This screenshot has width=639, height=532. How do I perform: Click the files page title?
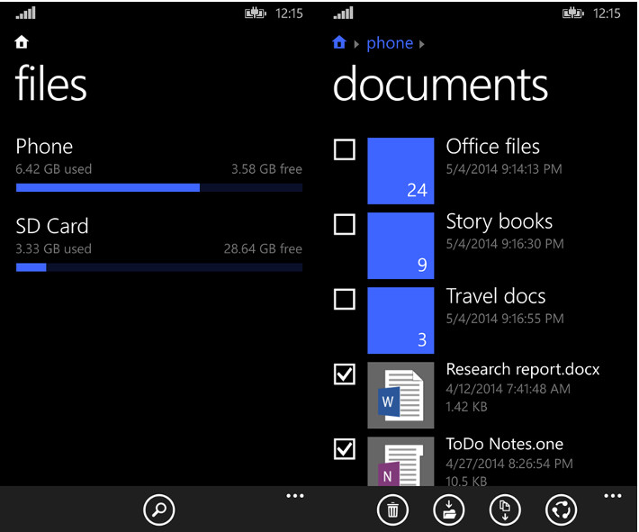51,83
